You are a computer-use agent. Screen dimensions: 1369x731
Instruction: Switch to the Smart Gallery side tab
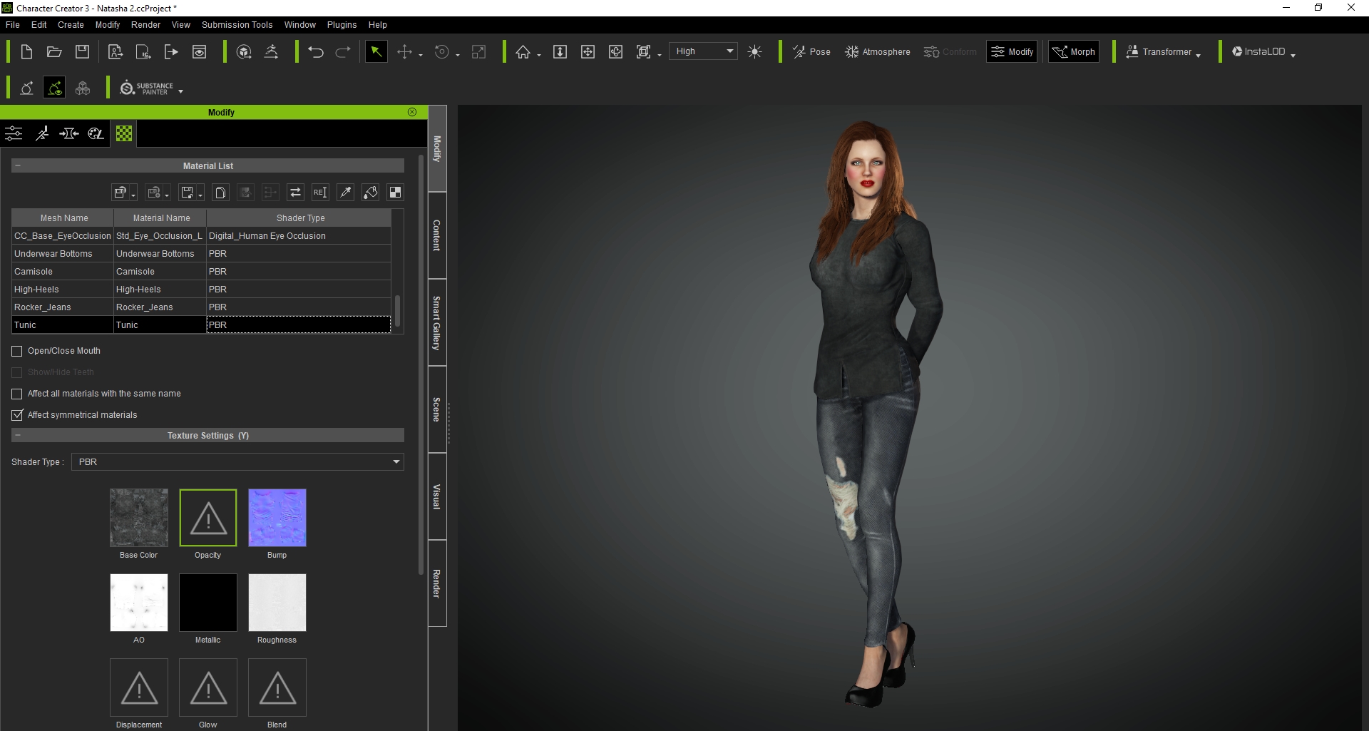[437, 322]
